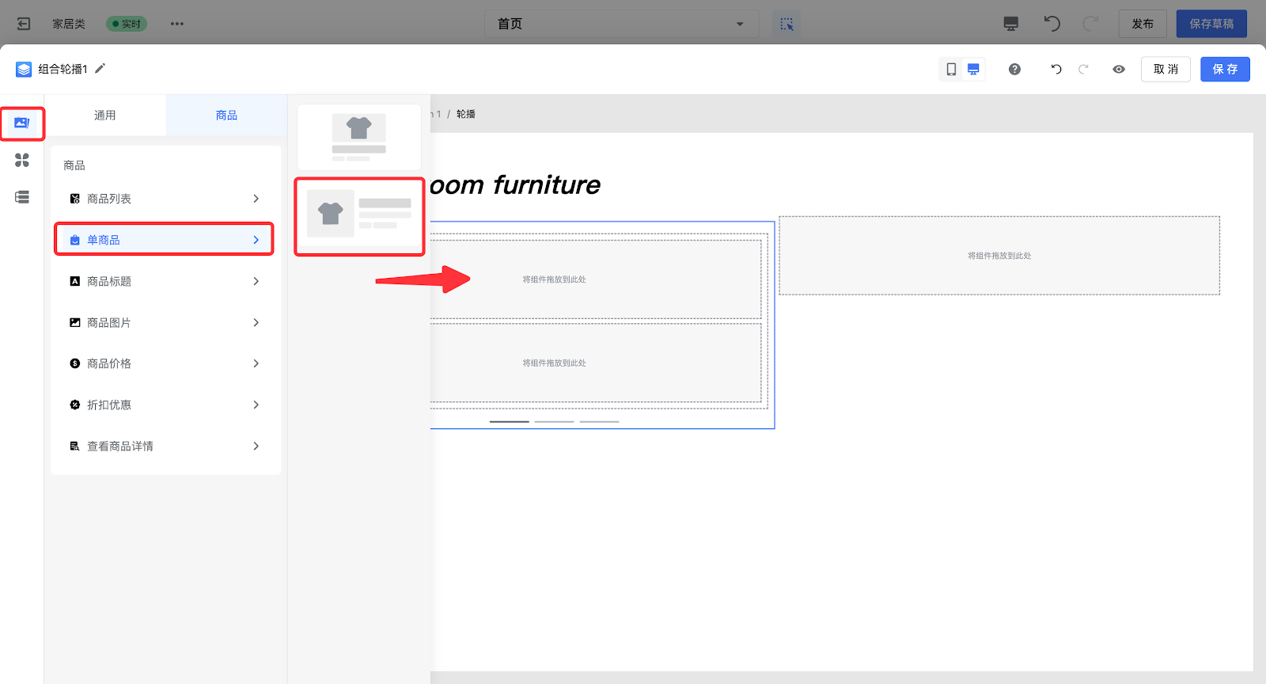Click the blue 保存 button
1266x684 pixels.
pyautogui.click(x=1225, y=70)
